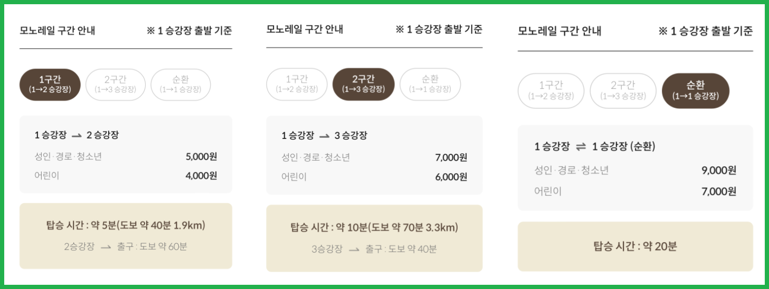Select the dark active 1구간 (1→2 승강장) tab
The height and width of the screenshot is (289, 769).
tap(50, 85)
